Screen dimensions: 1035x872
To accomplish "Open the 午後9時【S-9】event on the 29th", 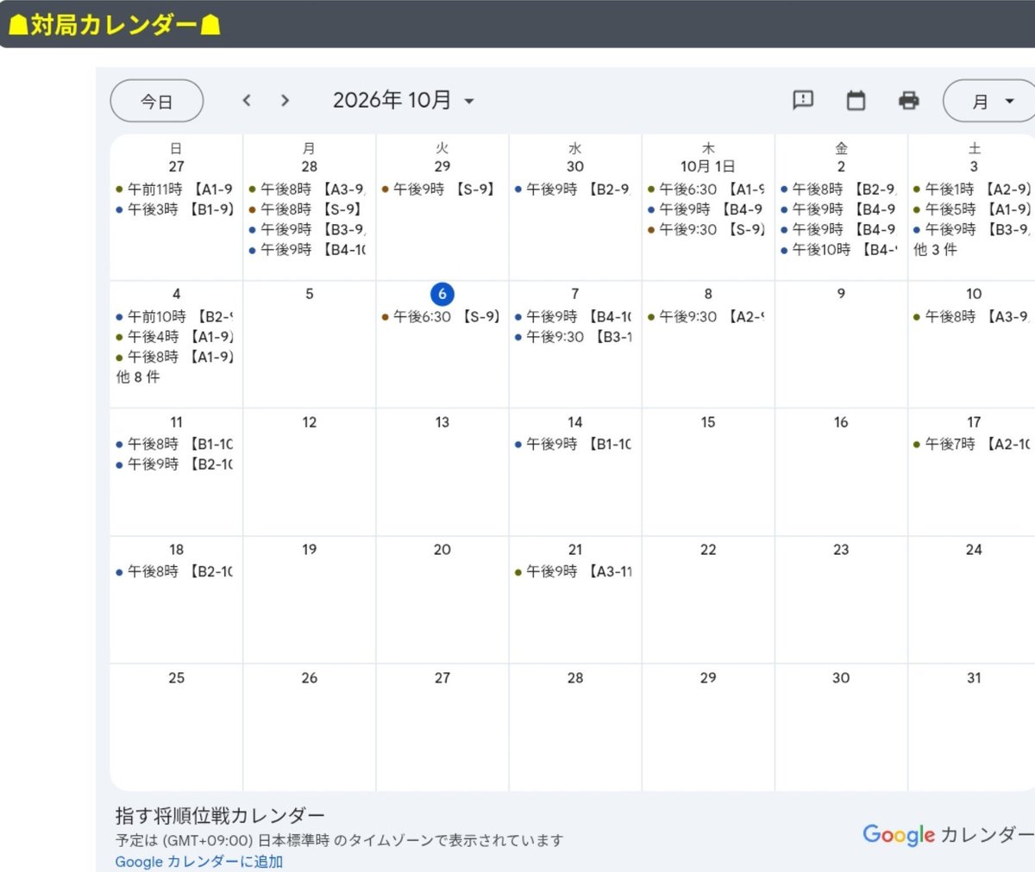I will [442, 190].
